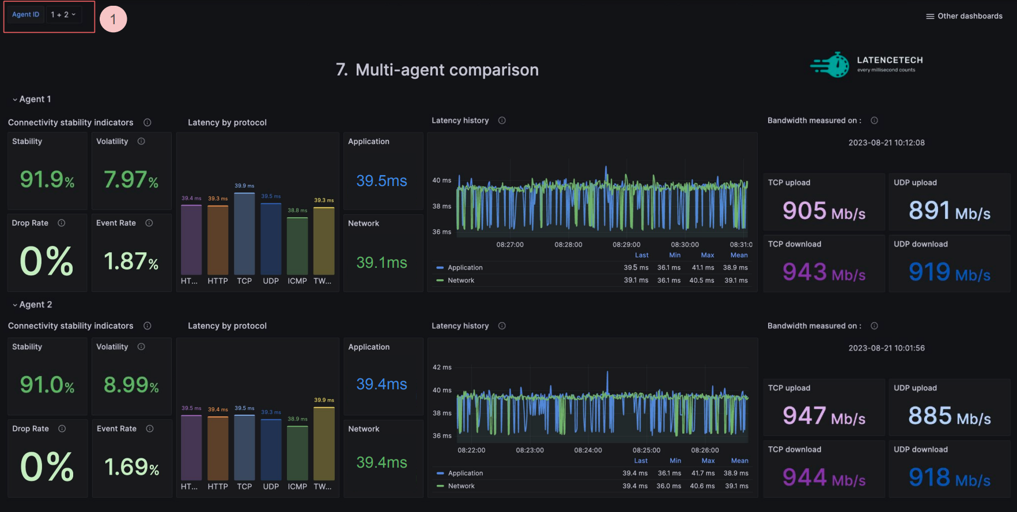Toggle Network series in Agent 1 latency legend
This screenshot has width=1017, height=512.
tap(461, 280)
